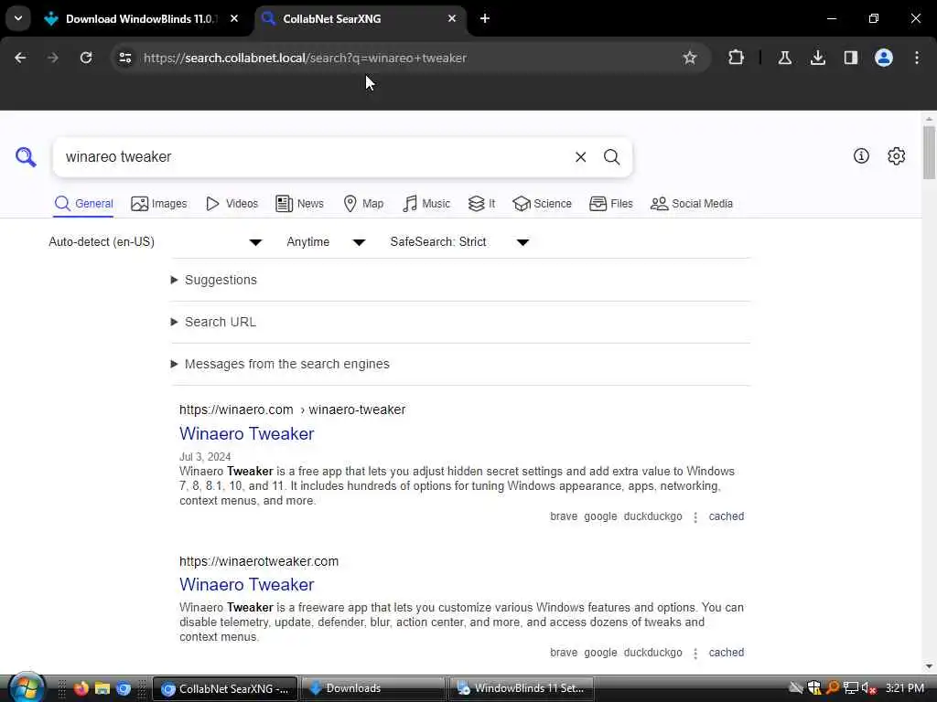
Task: Click the three-dot options of second result
Action: click(695, 653)
